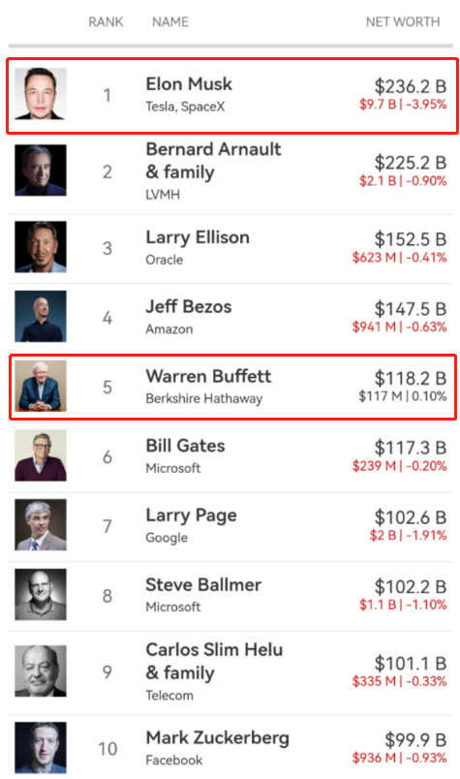
Task: Open the Bill Gates name link
Action: 185,446
